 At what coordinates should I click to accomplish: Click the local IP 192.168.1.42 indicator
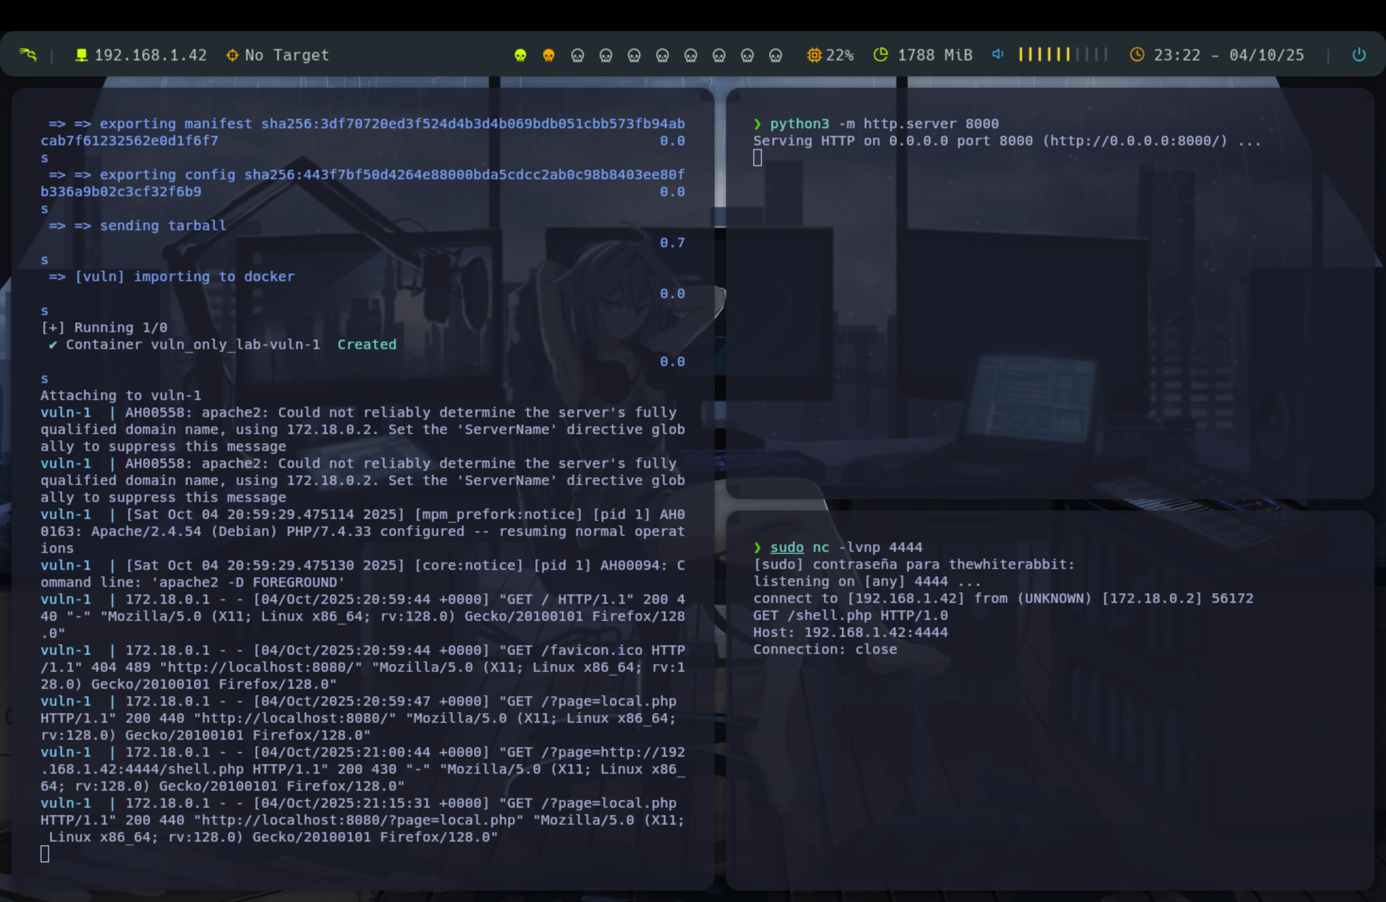tap(149, 55)
